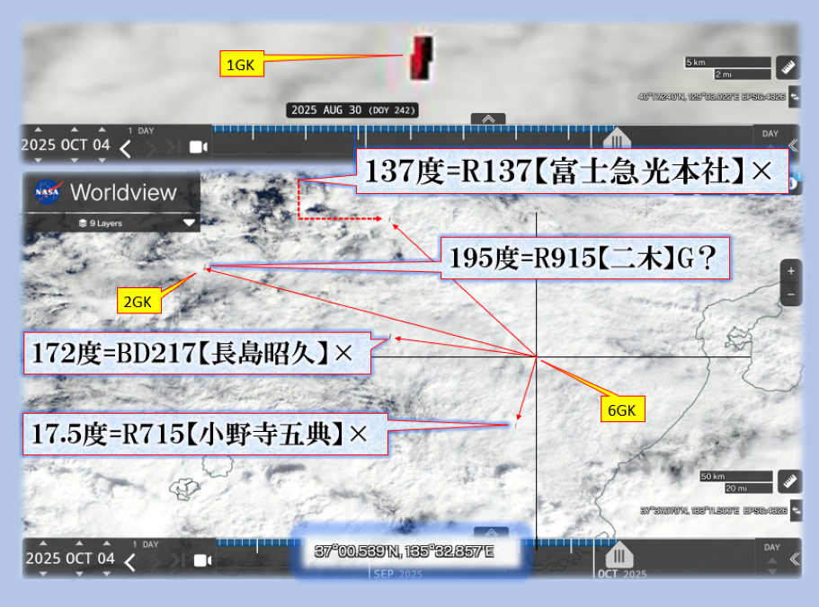Viewport: 819px width, 607px height.
Task: Click the timeline dragger handle in upper timeline
Action: [x=617, y=141]
